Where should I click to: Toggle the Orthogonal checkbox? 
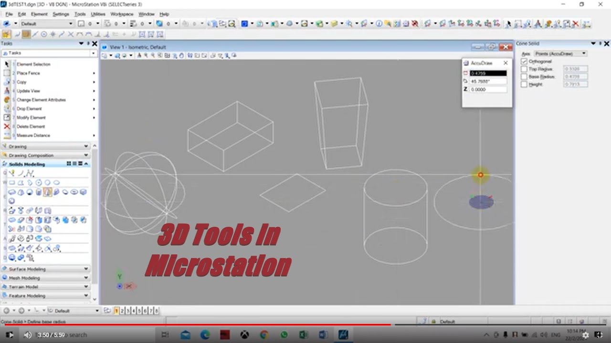tap(524, 61)
